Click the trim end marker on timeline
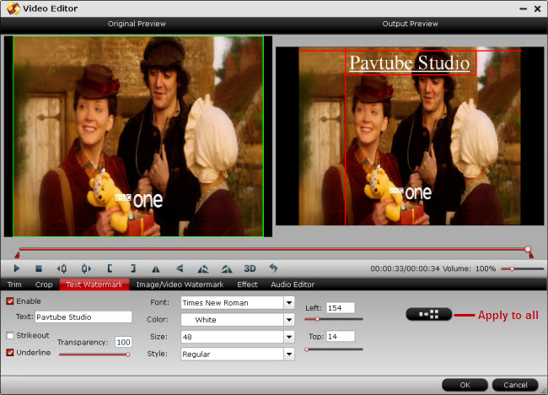 click(531, 255)
